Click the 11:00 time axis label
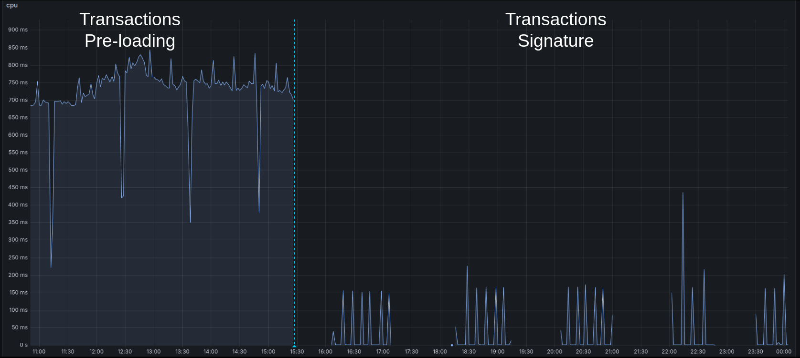The image size is (800, 358). pos(39,352)
